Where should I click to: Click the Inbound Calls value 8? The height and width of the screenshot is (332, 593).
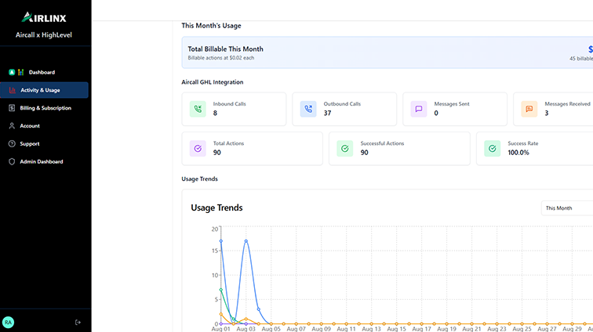[215, 113]
